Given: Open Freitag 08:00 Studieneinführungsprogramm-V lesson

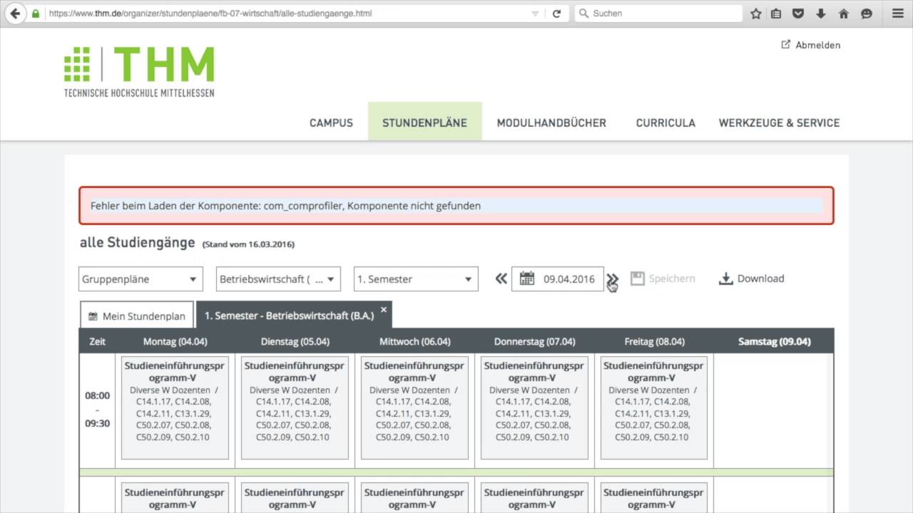Looking at the screenshot, I should [654, 408].
